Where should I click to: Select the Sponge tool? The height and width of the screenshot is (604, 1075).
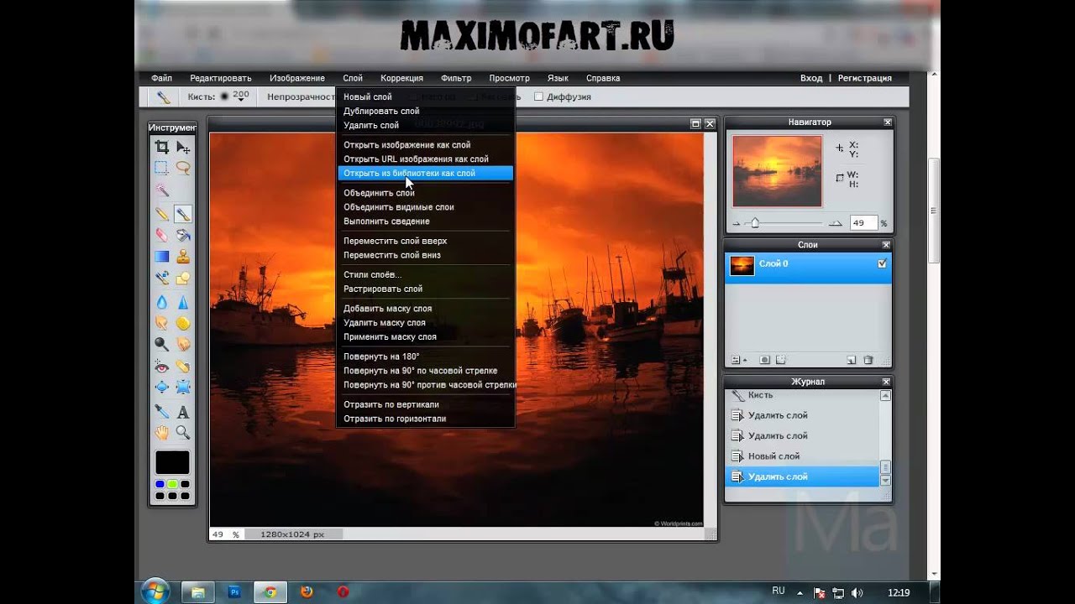coord(183,322)
